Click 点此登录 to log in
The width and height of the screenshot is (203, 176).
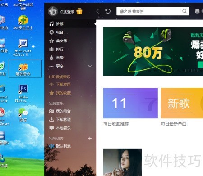67,12
